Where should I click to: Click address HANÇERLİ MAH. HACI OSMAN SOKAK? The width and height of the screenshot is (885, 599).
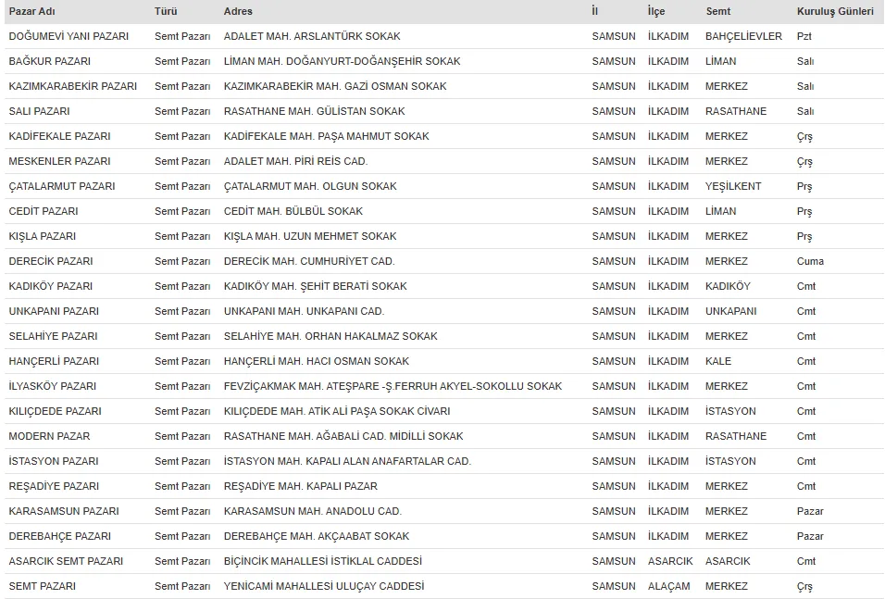[317, 361]
